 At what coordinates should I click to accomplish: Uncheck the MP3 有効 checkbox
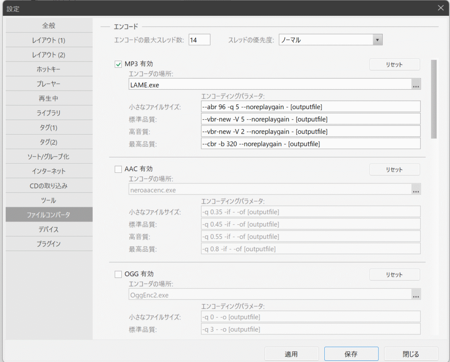(x=118, y=64)
